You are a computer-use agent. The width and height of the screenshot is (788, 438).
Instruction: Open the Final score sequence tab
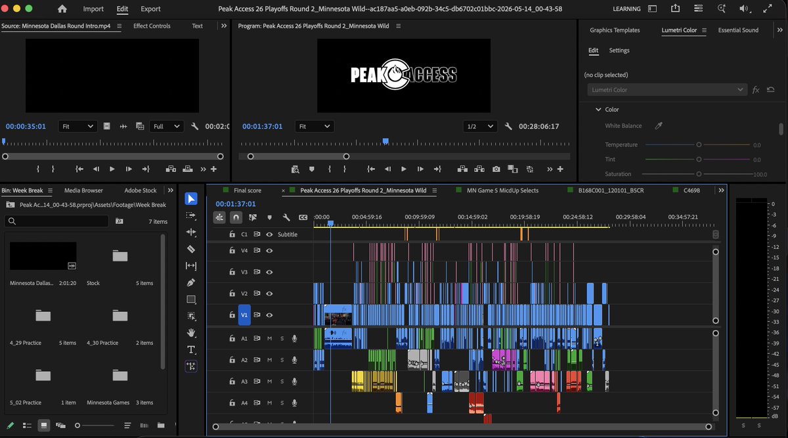click(248, 190)
